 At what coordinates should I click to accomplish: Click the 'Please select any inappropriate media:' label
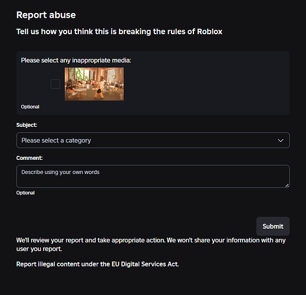(76, 60)
